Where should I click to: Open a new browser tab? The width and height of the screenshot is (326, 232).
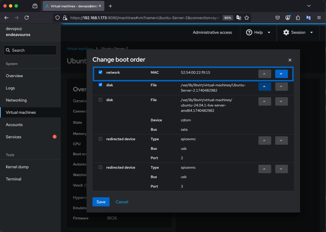(110, 6)
